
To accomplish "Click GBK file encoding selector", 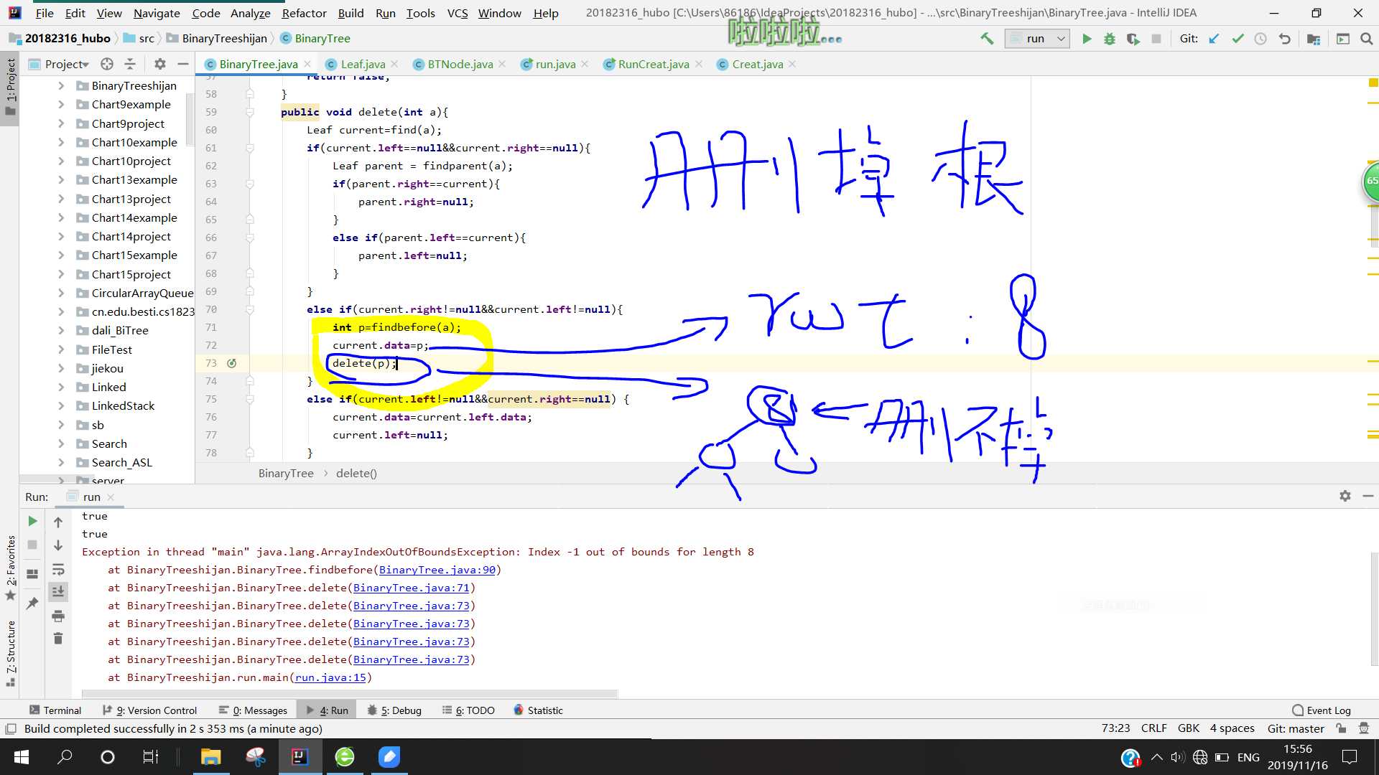I will pos(1189,728).
